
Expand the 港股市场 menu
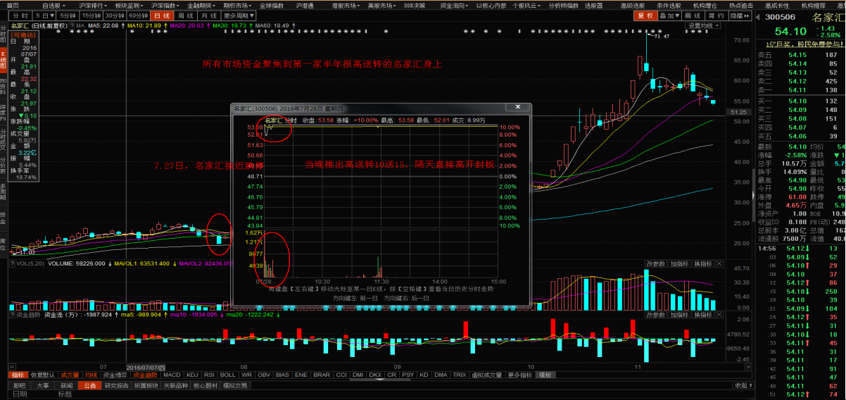pyautogui.click(x=346, y=4)
